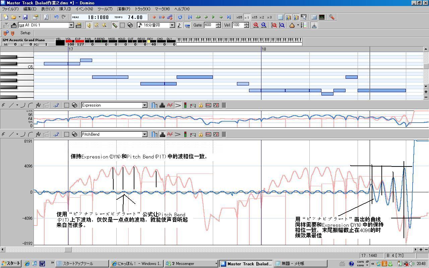Click piano roll vertical scrollbar down arrow

[x=426, y=86]
